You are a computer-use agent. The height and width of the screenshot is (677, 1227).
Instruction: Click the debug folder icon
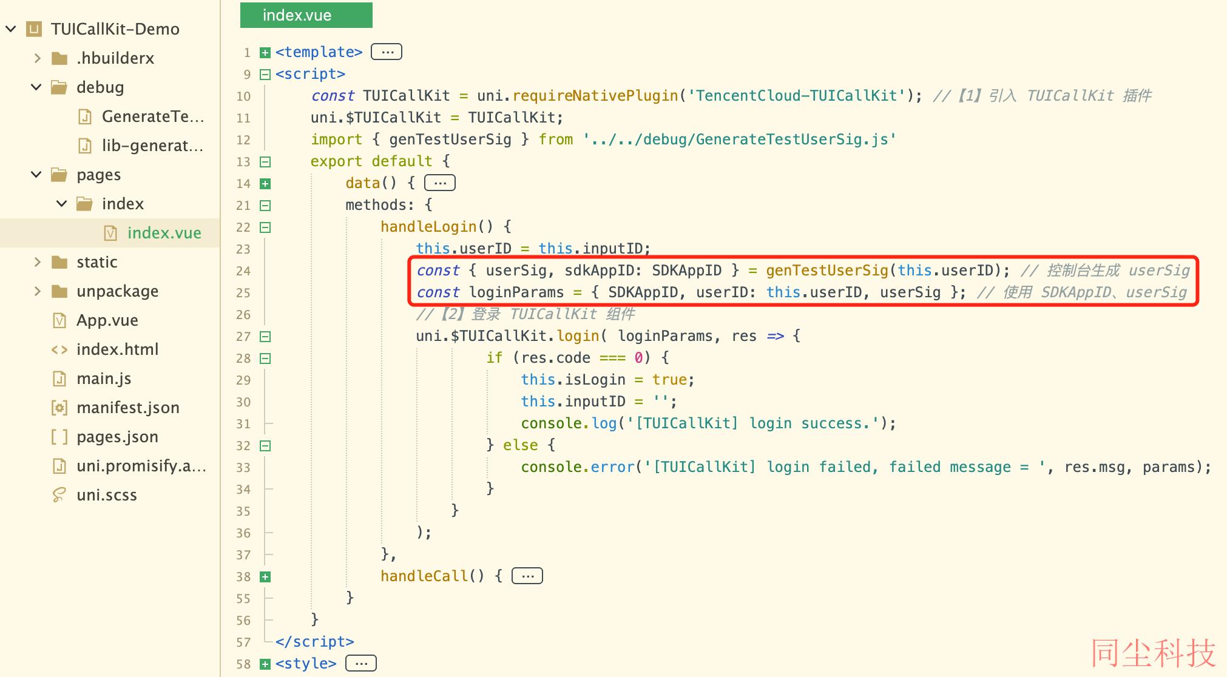(59, 87)
